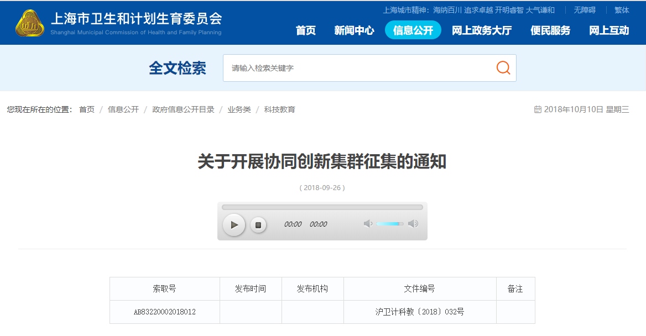The height and width of the screenshot is (336, 646).
Task: Adjust the audio volume slider
Action: pos(390,224)
